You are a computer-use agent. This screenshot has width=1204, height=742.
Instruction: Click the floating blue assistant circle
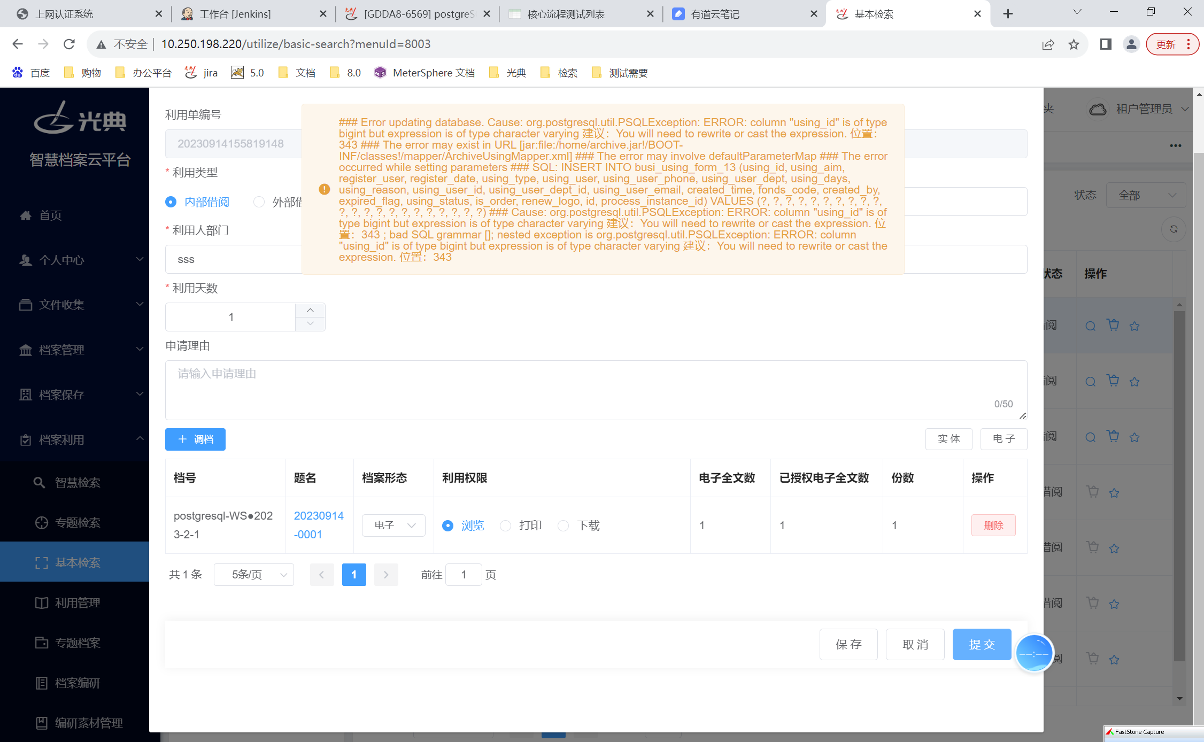coord(1034,653)
